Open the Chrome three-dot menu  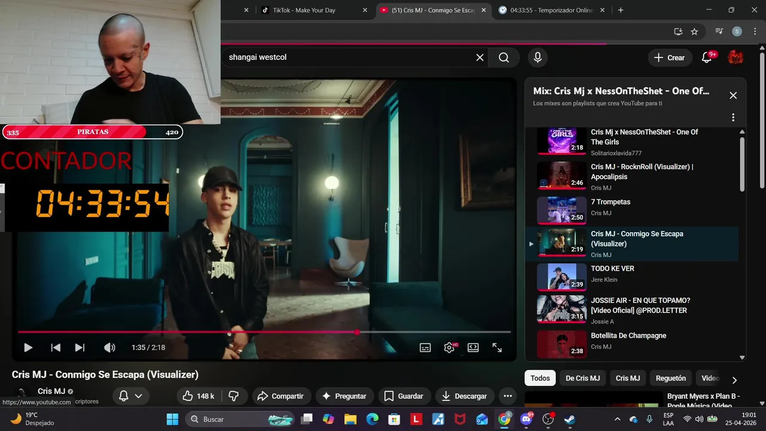pyautogui.click(x=755, y=32)
